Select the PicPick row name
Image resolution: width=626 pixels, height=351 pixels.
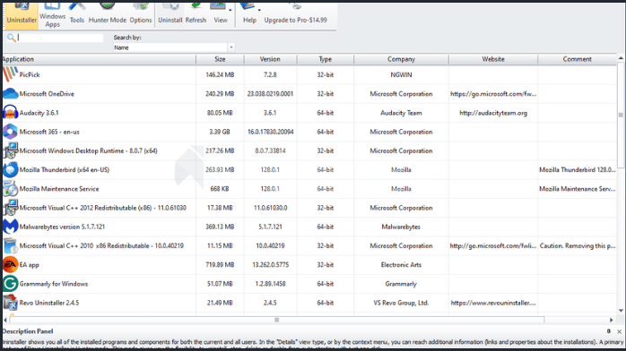point(30,74)
